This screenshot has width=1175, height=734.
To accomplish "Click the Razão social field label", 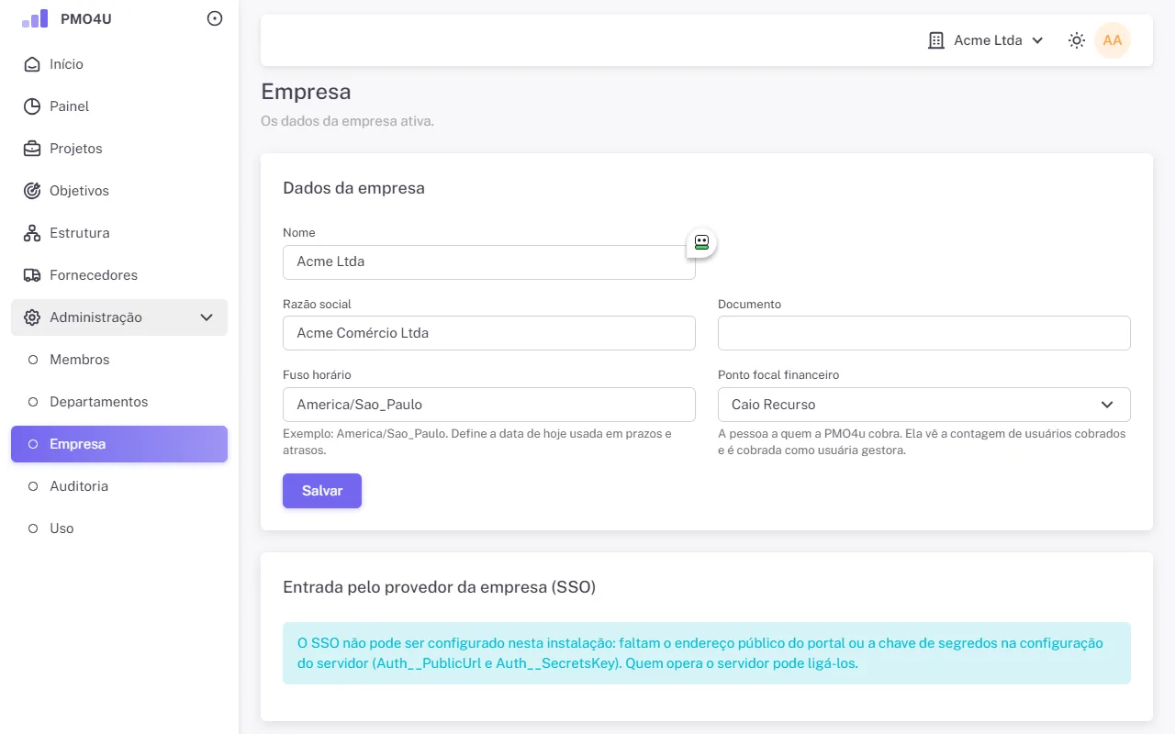I will point(317,304).
